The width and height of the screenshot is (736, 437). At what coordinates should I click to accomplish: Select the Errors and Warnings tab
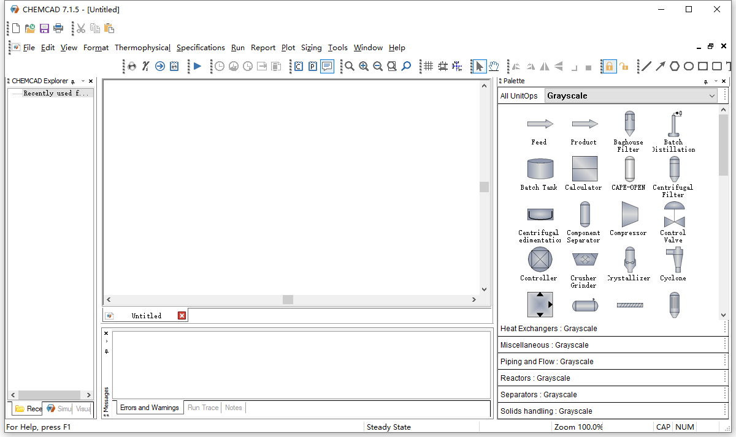150,408
